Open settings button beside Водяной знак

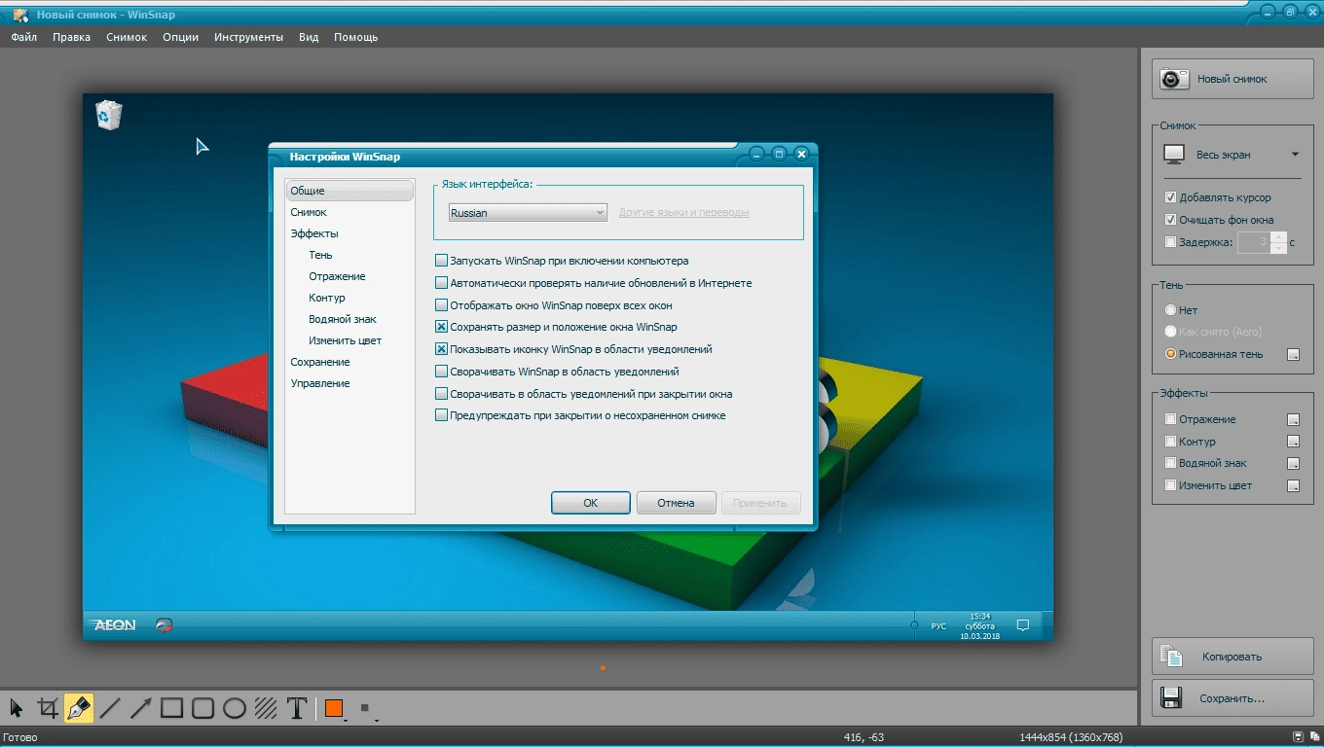tap(1293, 464)
